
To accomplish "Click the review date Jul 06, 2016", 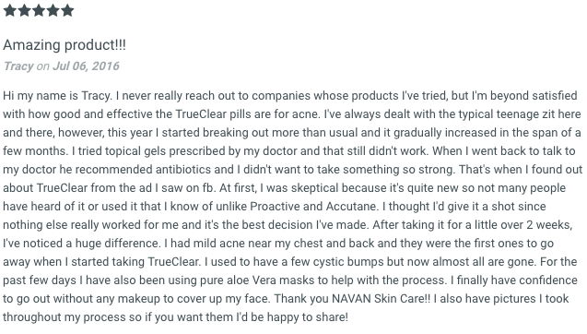I will pos(86,66).
